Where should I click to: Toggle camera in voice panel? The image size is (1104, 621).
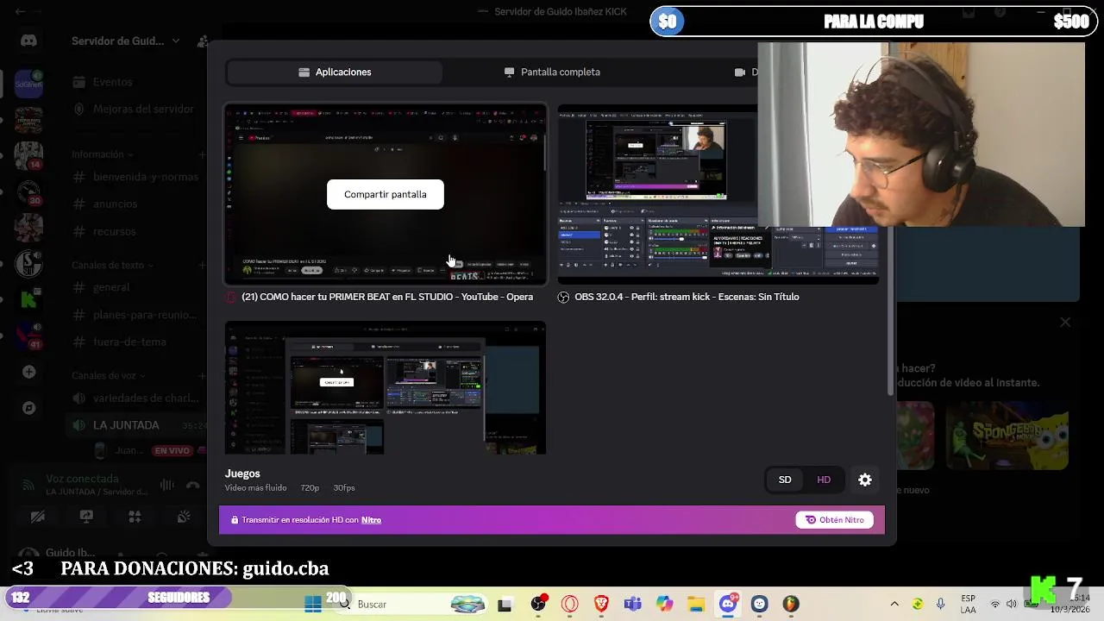38,517
